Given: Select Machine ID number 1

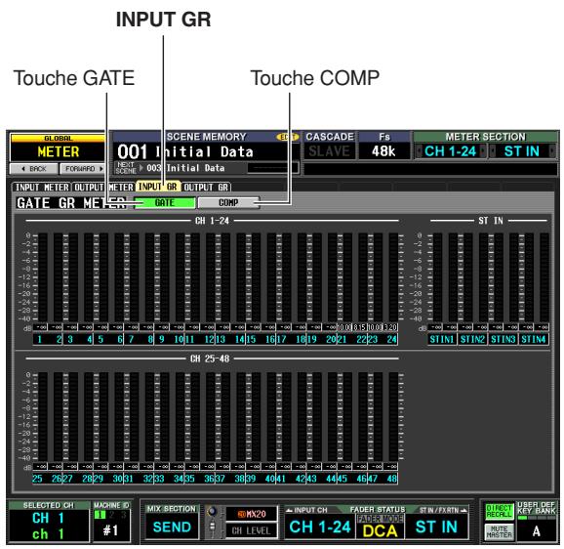Looking at the screenshot, I should click(100, 515).
